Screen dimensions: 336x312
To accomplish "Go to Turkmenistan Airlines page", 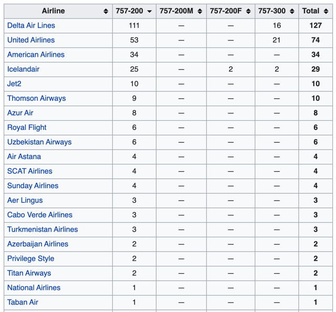I will (43, 230).
